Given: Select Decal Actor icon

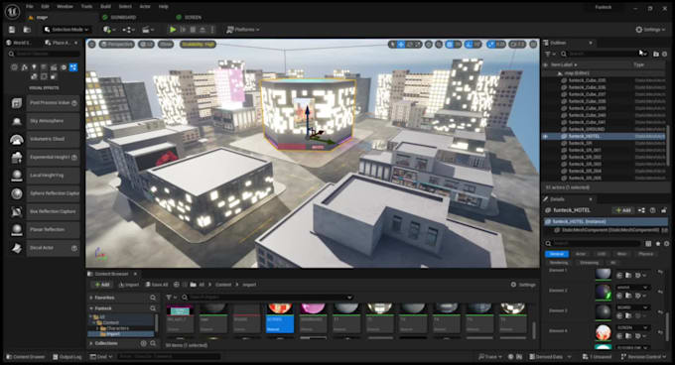Looking at the screenshot, I should 17,248.
